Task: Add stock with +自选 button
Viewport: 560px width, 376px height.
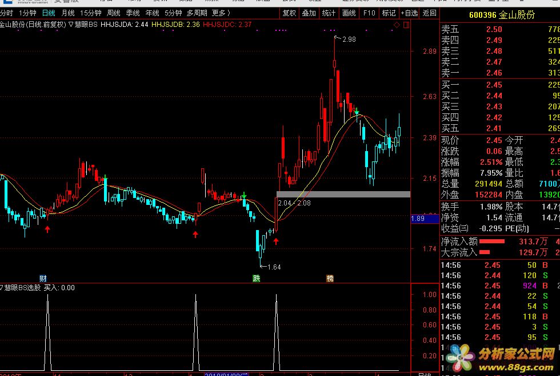Action: [409, 13]
